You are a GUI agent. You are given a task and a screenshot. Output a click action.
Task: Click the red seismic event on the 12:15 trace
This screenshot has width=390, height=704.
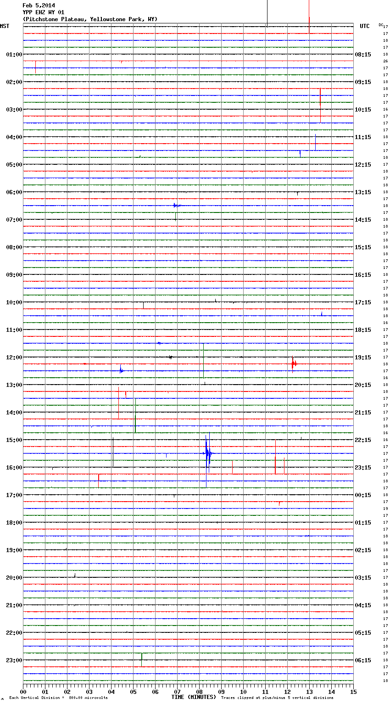[294, 363]
